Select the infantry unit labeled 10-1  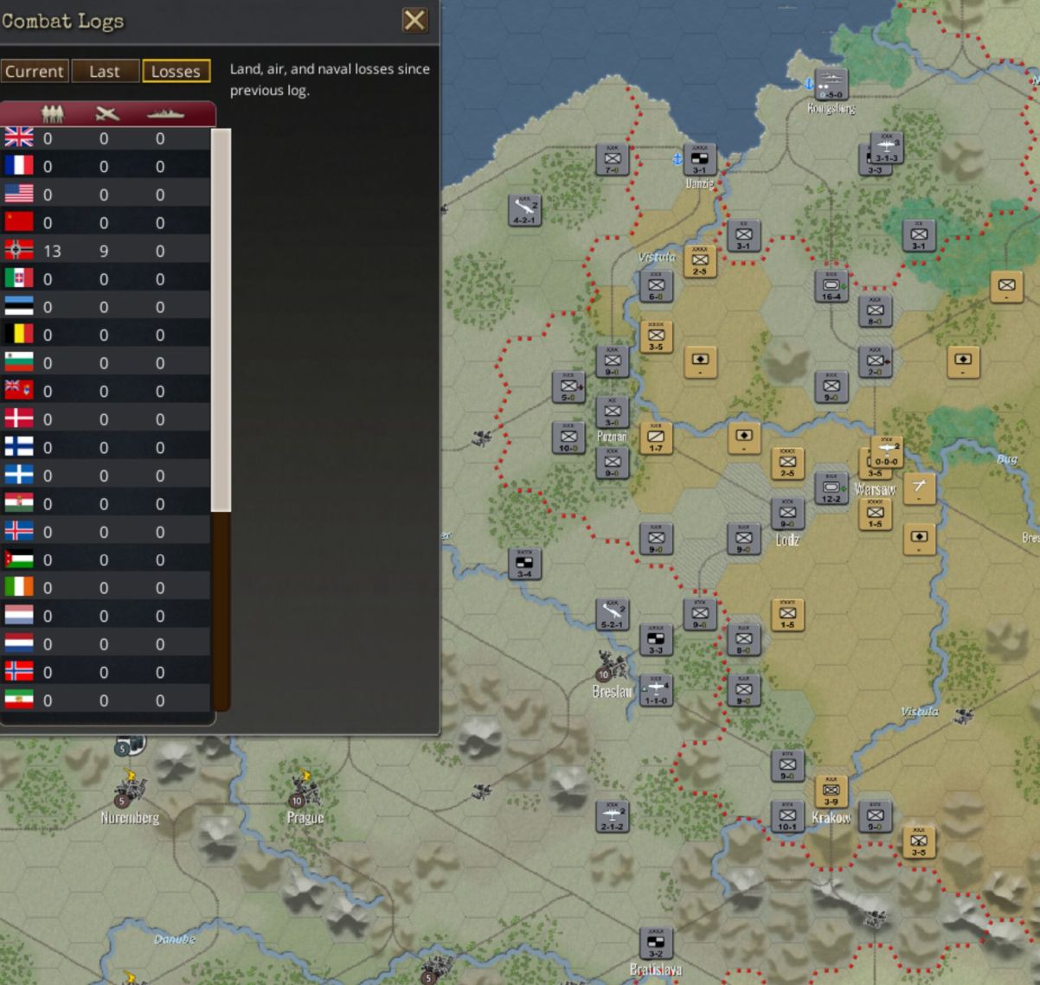click(x=787, y=816)
